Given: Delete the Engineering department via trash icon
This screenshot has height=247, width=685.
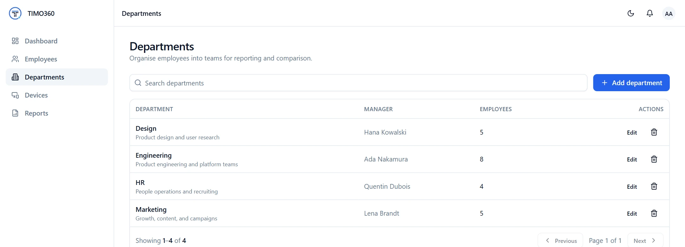Looking at the screenshot, I should tap(654, 159).
